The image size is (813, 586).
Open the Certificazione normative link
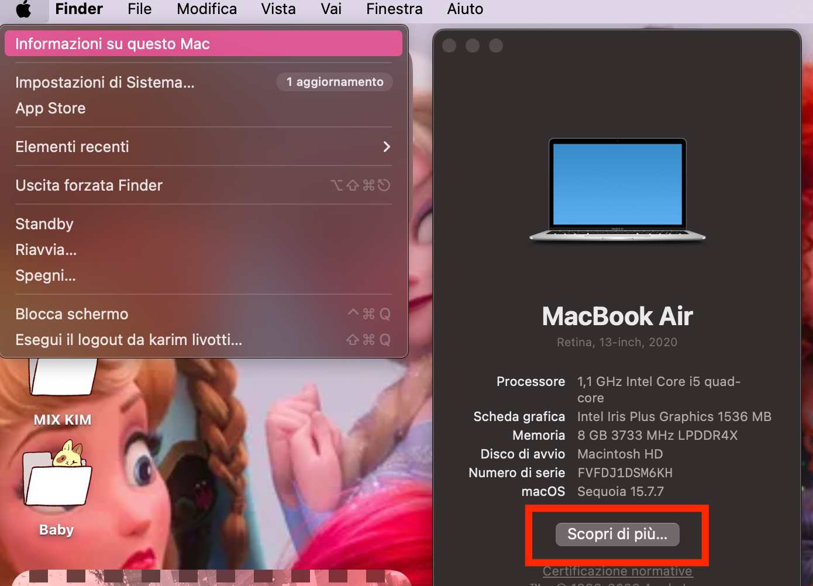click(617, 571)
